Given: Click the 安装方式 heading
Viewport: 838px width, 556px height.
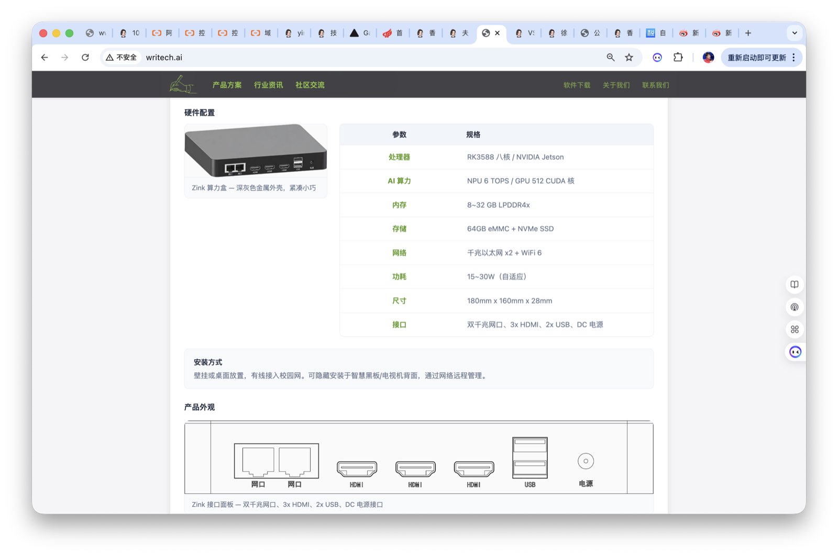Looking at the screenshot, I should [208, 362].
